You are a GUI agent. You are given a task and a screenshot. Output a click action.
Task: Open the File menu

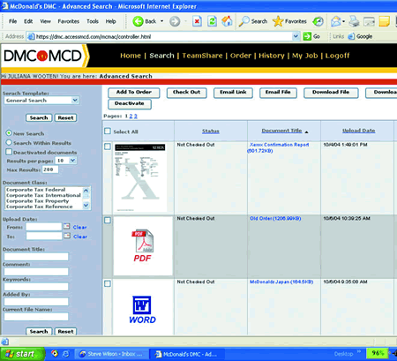[x=12, y=21]
